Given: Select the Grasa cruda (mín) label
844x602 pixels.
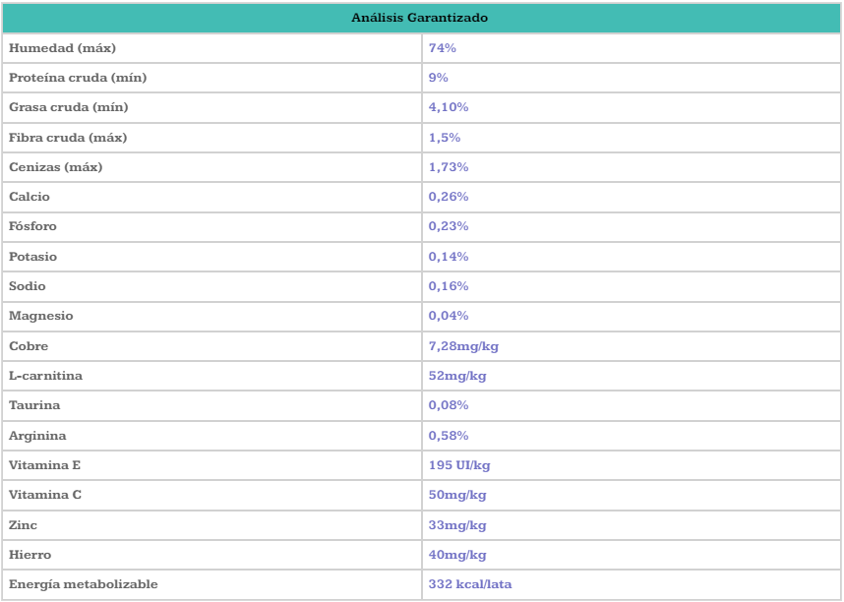Looking at the screenshot, I should (x=69, y=107).
